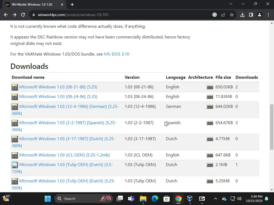Bookmark this page with star icon

point(232,15)
